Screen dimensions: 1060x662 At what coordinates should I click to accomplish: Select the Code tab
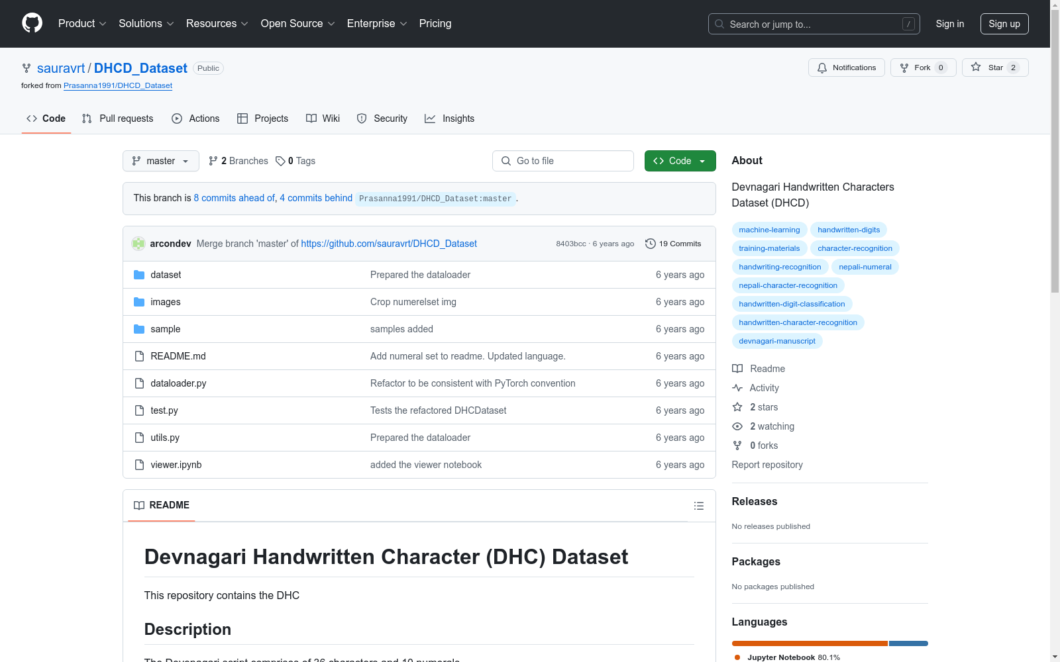[46, 118]
